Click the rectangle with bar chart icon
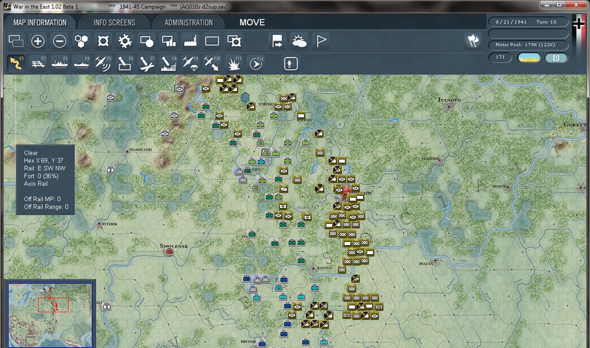Viewport: 590px width, 348px height. pyautogui.click(x=168, y=41)
